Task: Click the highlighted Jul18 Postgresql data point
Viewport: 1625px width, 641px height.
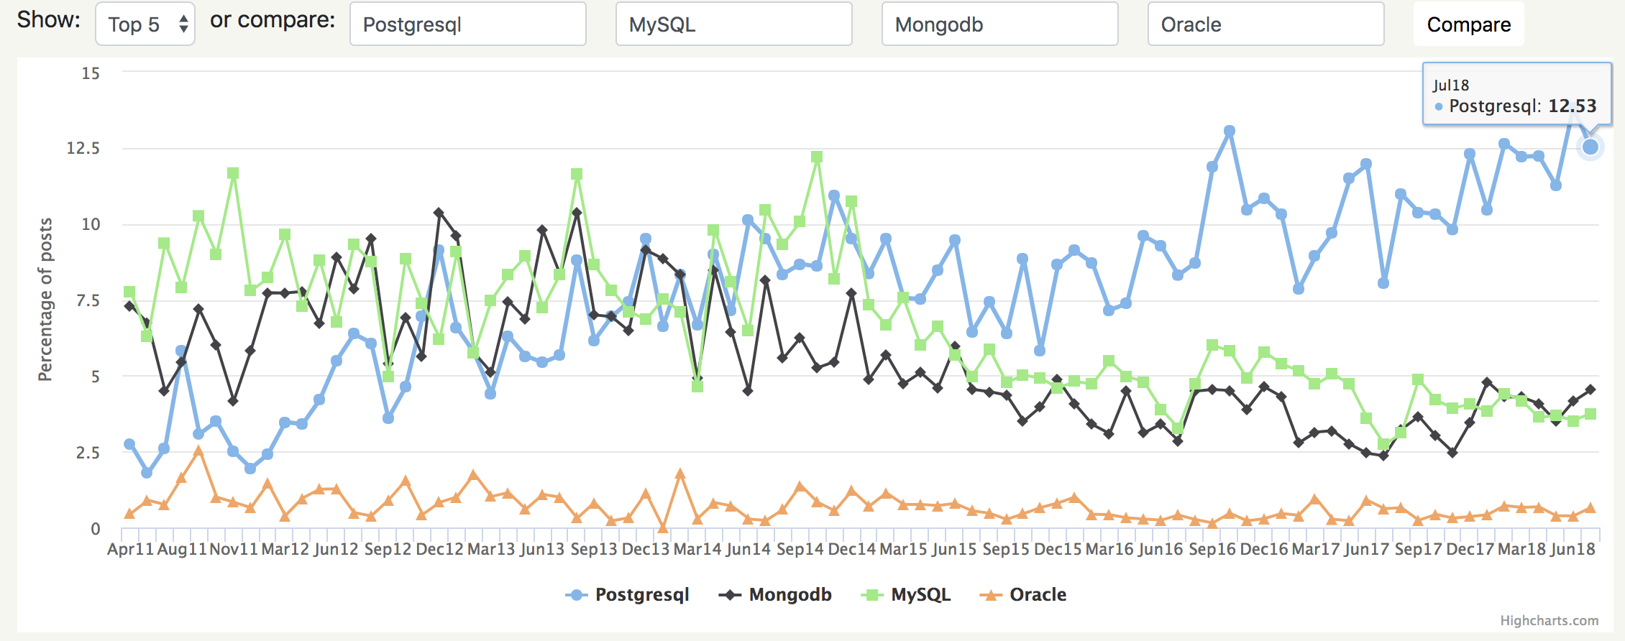Action: point(1590,147)
